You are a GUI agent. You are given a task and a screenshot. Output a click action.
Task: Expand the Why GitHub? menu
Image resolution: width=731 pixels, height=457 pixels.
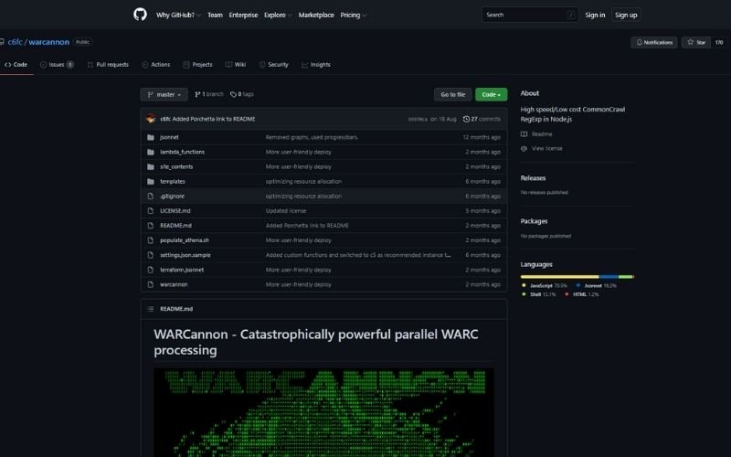178,15
